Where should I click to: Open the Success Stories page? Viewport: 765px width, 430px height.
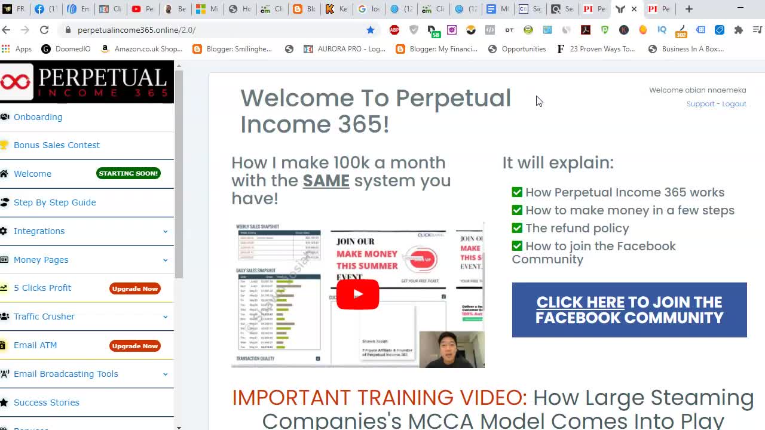click(46, 403)
